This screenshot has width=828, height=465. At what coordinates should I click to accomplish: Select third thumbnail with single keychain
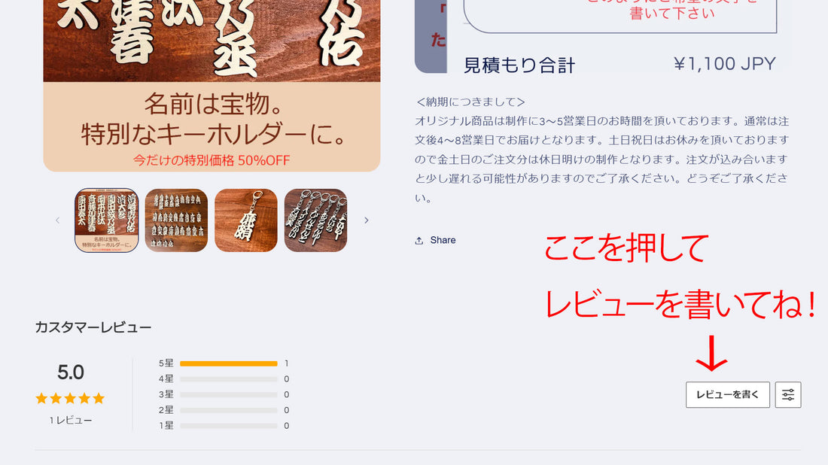(246, 220)
